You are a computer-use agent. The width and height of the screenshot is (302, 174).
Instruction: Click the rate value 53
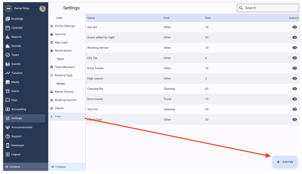pyautogui.click(x=207, y=109)
